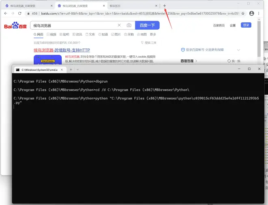
Task: Select the 资讯 search category
Action: [77, 35]
